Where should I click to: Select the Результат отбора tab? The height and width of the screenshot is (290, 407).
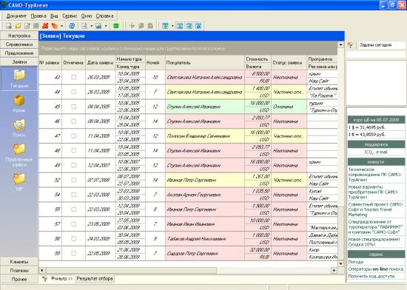pyautogui.click(x=95, y=279)
